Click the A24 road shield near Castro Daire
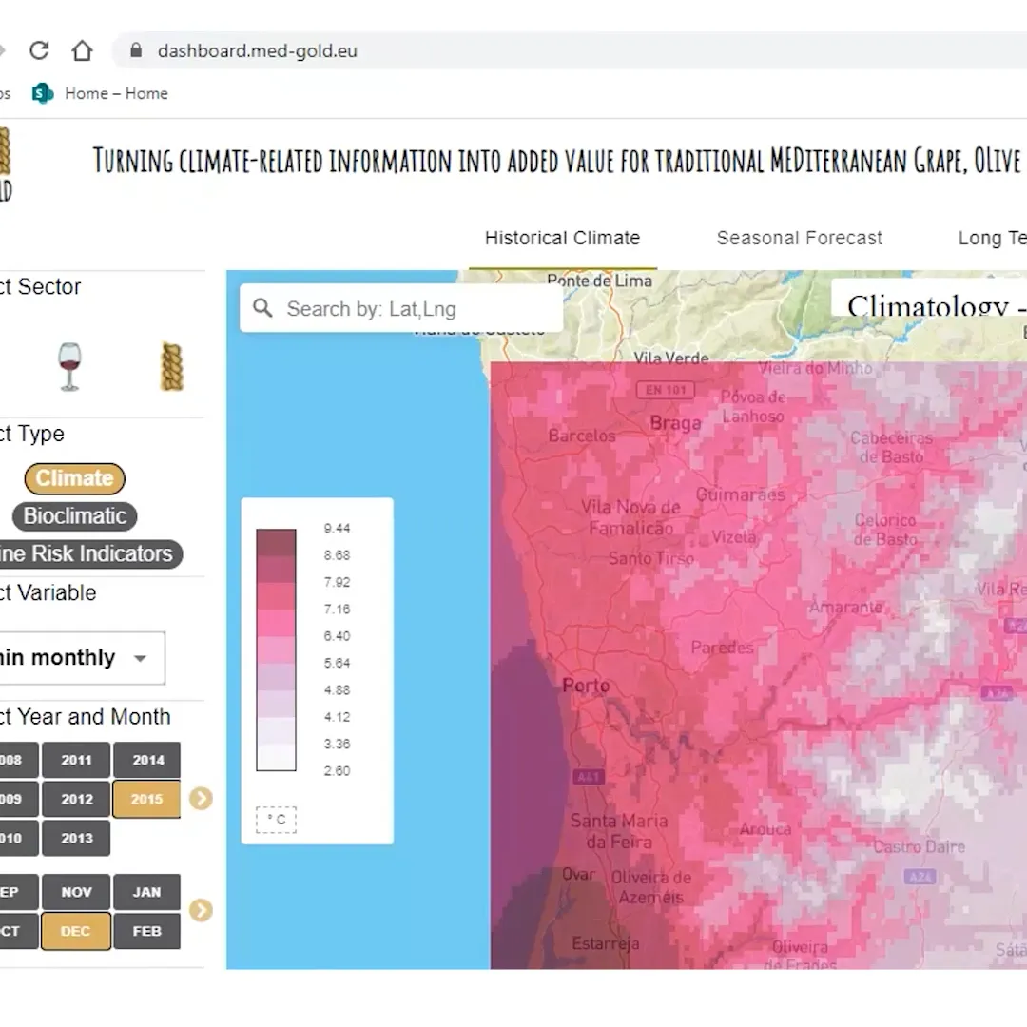 920,877
